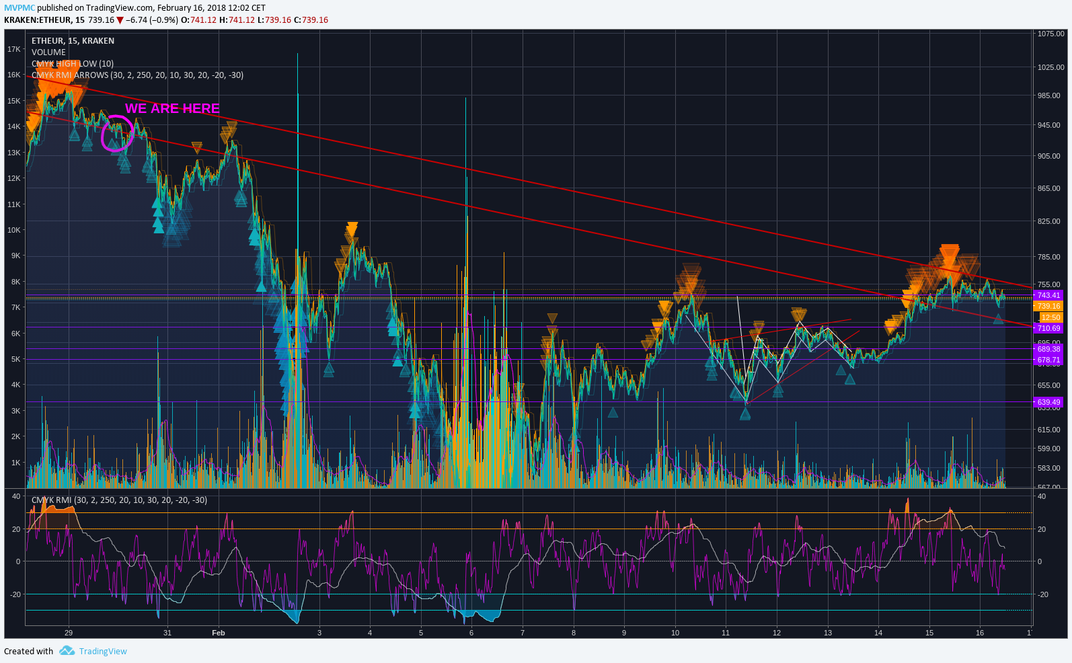
Task: Click the orange 12:50 countdown label
Action: coord(1050,317)
